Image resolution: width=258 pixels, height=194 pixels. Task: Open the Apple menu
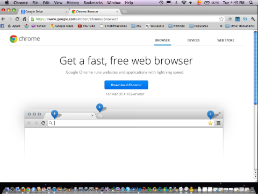(7, 3)
